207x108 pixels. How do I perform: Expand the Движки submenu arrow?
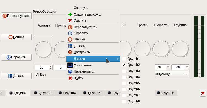coord(118,59)
